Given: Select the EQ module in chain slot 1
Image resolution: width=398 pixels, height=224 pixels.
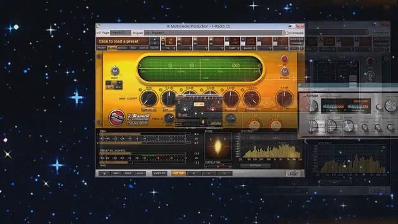Looking at the screenshot, I should (171, 41).
